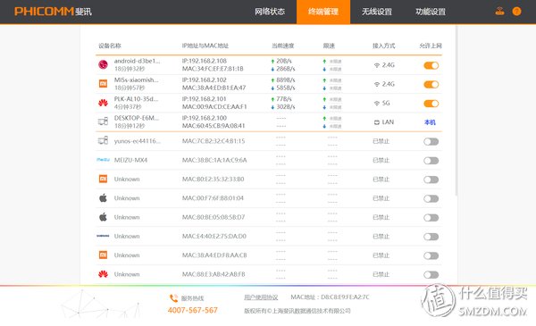Enable internet access for MEIZU-MX4
Screen dimensions: 536x326
tap(431, 161)
